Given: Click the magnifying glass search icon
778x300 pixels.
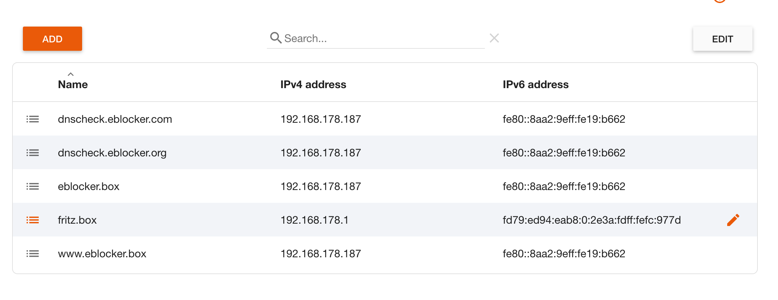Looking at the screenshot, I should tap(276, 38).
